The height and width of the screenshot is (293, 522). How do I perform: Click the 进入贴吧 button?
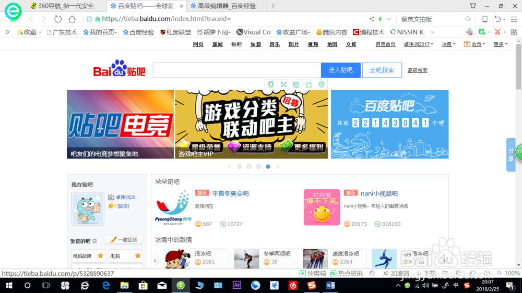coord(340,70)
